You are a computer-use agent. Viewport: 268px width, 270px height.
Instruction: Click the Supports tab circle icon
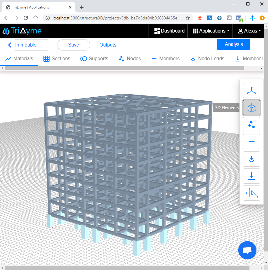(x=84, y=59)
